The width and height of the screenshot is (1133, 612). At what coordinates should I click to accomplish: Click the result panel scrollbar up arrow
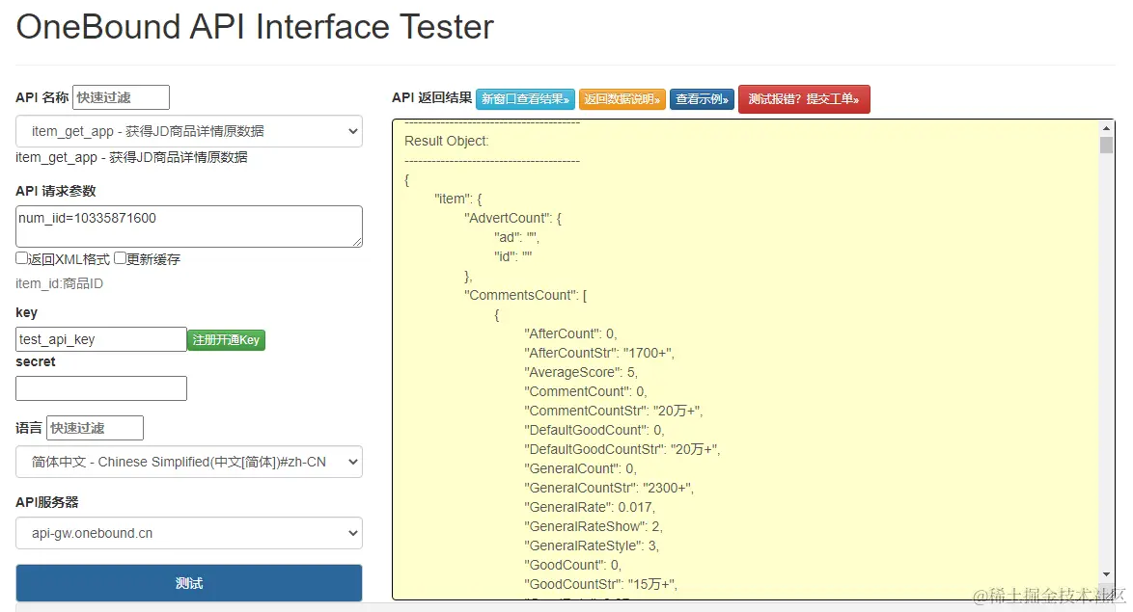[1106, 127]
